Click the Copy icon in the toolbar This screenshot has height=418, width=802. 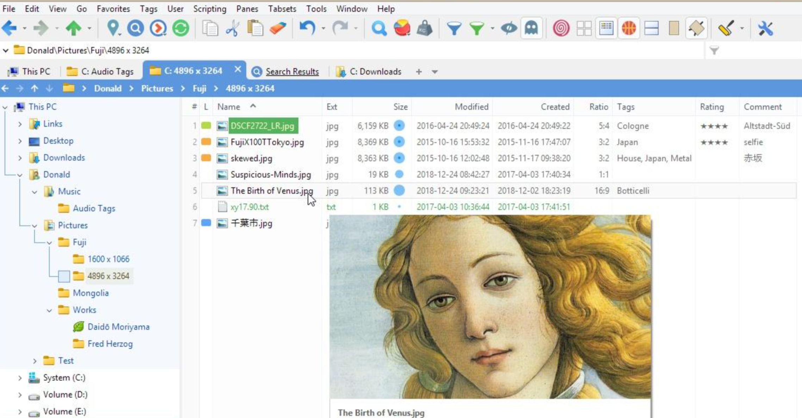click(x=210, y=28)
